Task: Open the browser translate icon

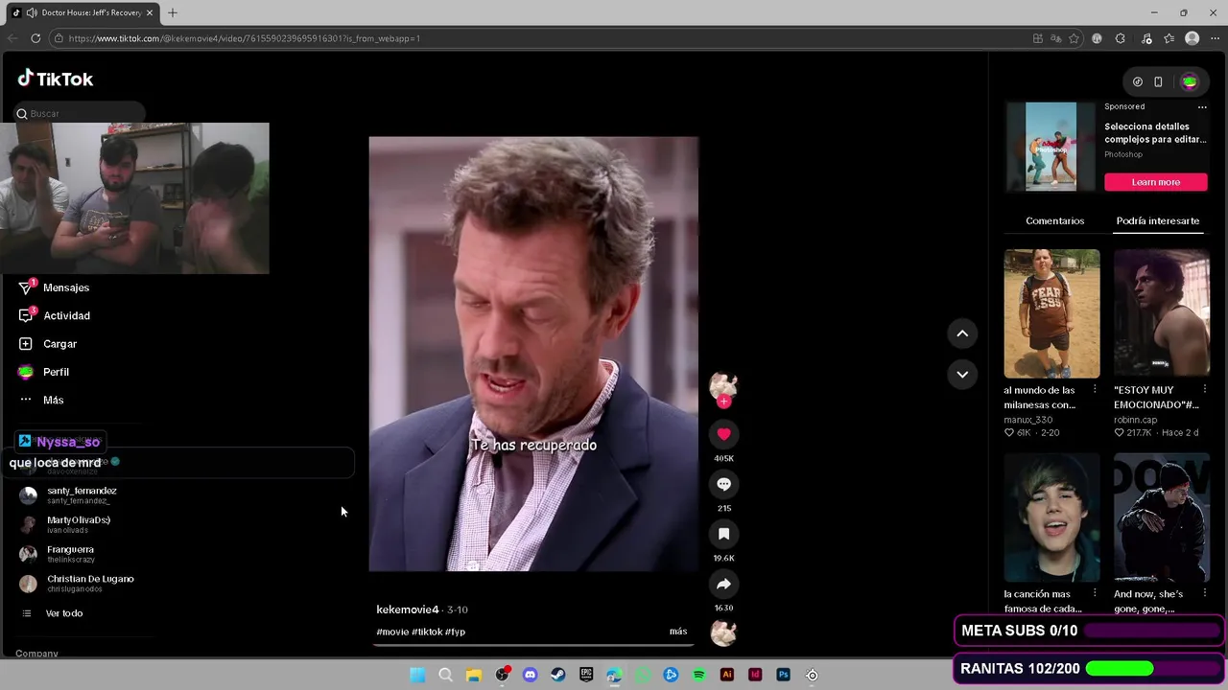Action: click(x=1055, y=38)
